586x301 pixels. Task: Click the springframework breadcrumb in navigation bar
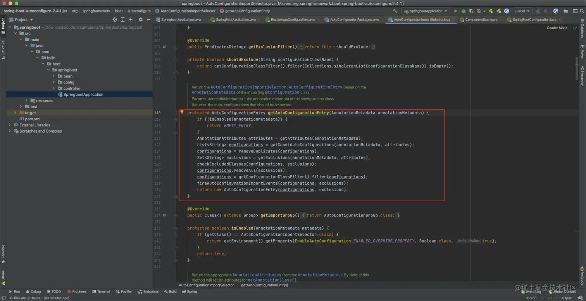pyautogui.click(x=96, y=11)
